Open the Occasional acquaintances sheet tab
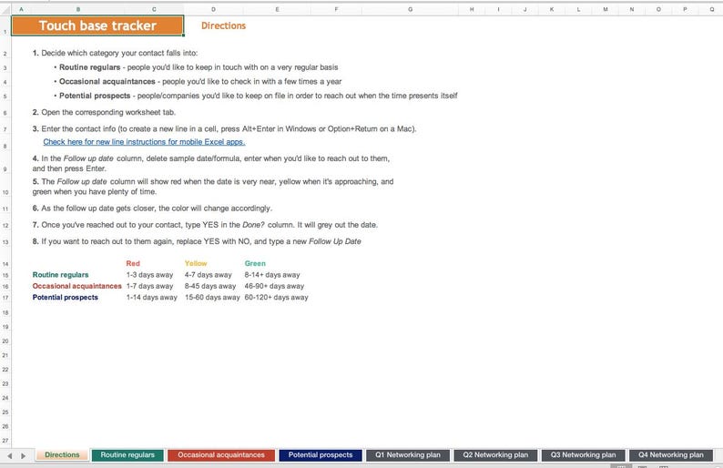 pyautogui.click(x=221, y=454)
